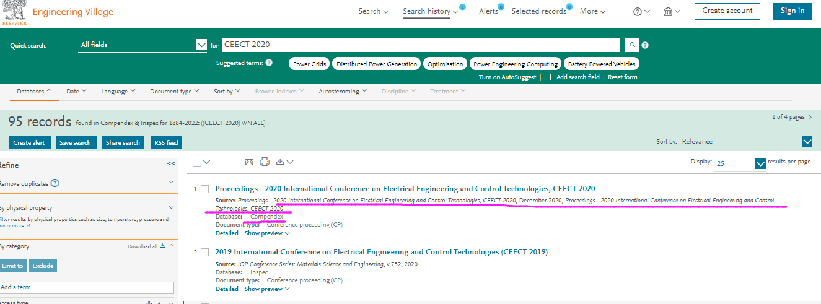821x304 pixels.
Task: Select checkbox for record 2 CEECT 2019
Action: click(205, 253)
